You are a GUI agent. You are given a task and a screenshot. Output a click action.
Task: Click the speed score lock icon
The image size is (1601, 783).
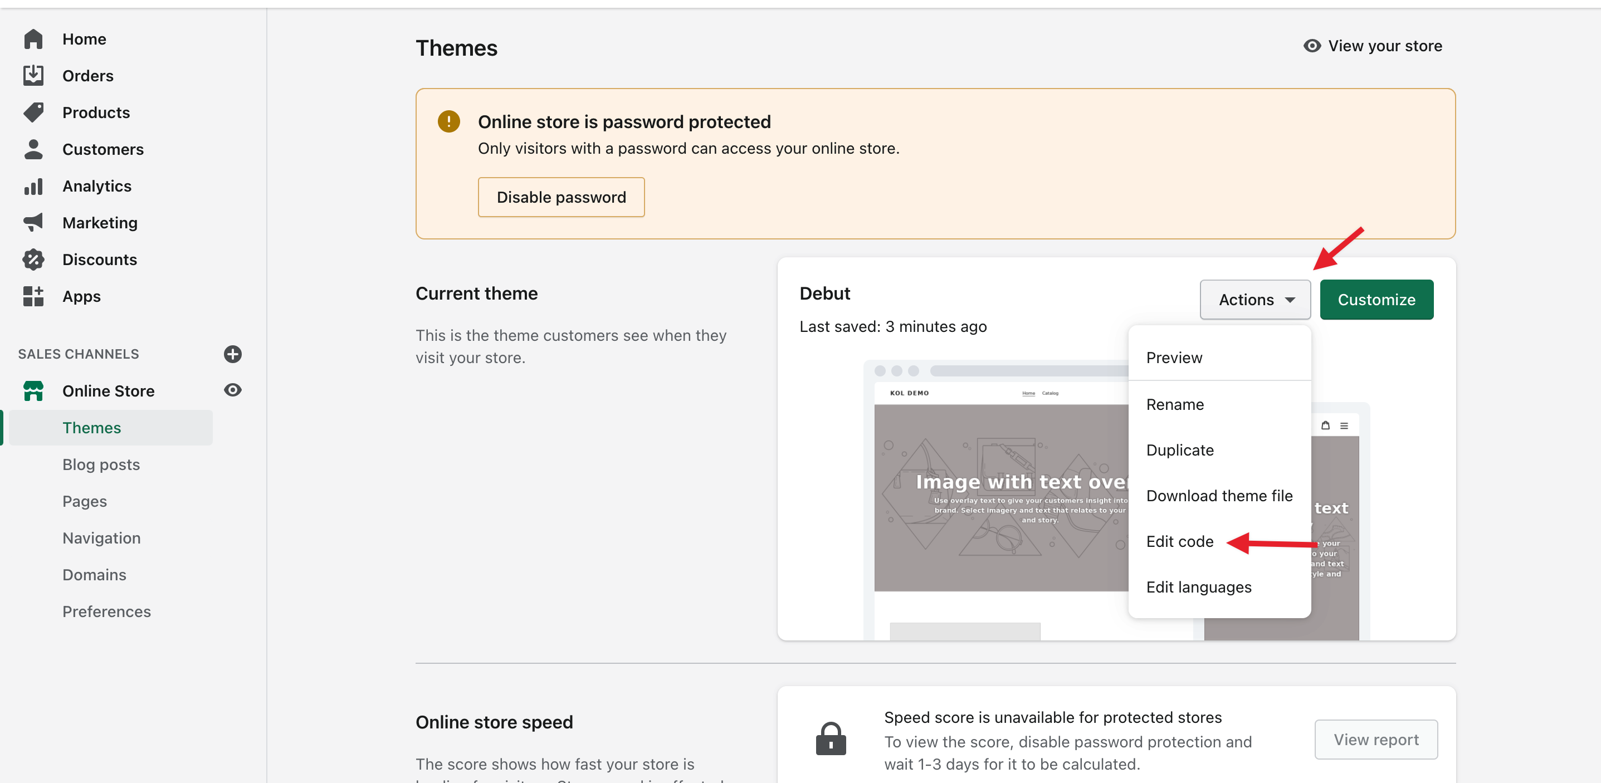pyautogui.click(x=831, y=738)
